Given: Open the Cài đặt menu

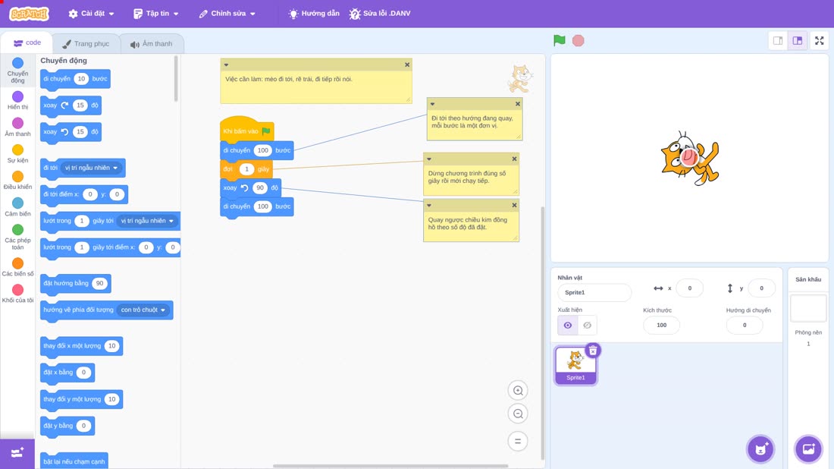Looking at the screenshot, I should [x=92, y=14].
